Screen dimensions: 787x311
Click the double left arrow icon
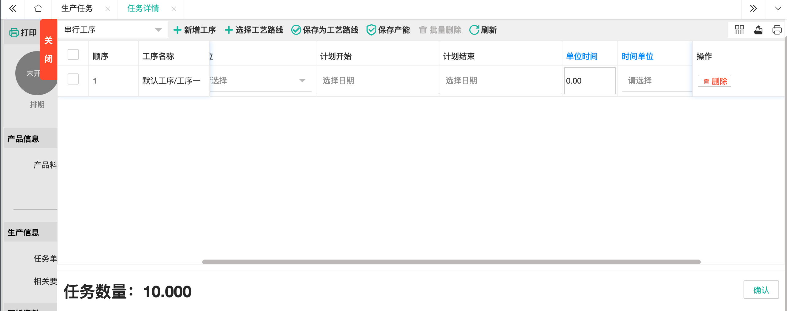tap(13, 8)
